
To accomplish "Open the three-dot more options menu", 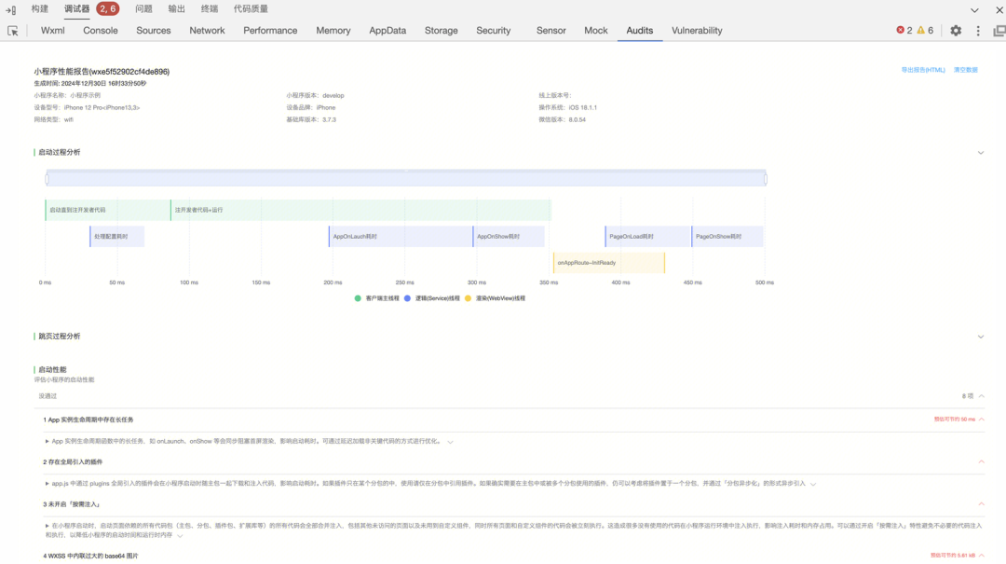I will point(978,31).
